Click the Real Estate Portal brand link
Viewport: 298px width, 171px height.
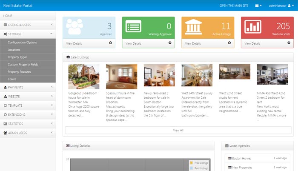pos(18,6)
